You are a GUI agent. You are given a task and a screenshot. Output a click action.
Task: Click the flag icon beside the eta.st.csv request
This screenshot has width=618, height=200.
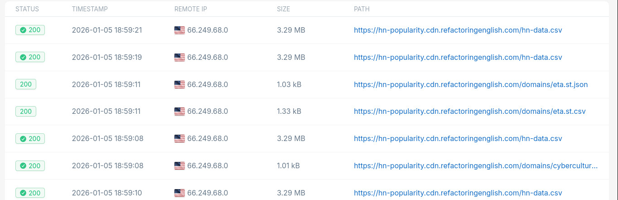point(179,112)
